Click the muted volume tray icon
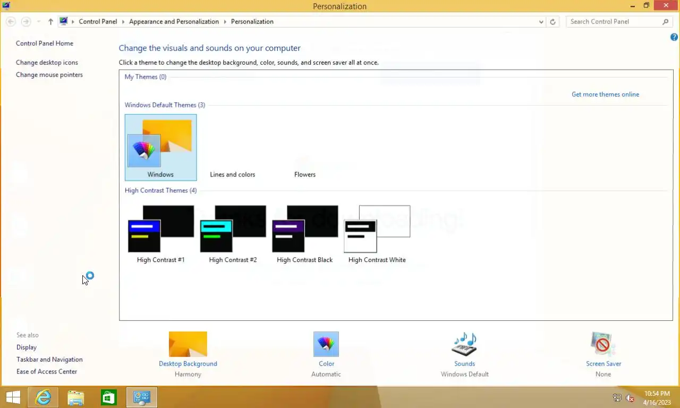The width and height of the screenshot is (680, 408). pyautogui.click(x=631, y=398)
